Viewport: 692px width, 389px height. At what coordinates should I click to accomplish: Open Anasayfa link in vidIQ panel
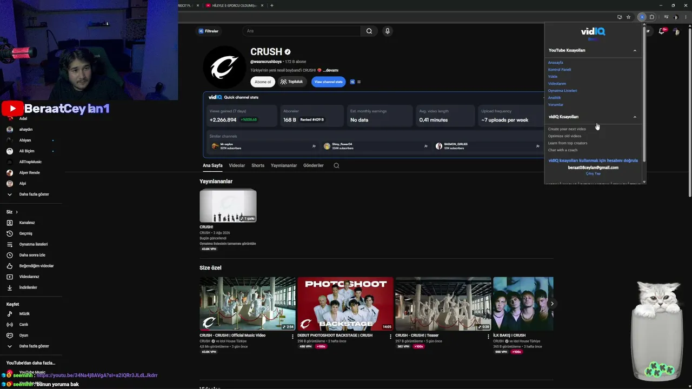click(555, 63)
